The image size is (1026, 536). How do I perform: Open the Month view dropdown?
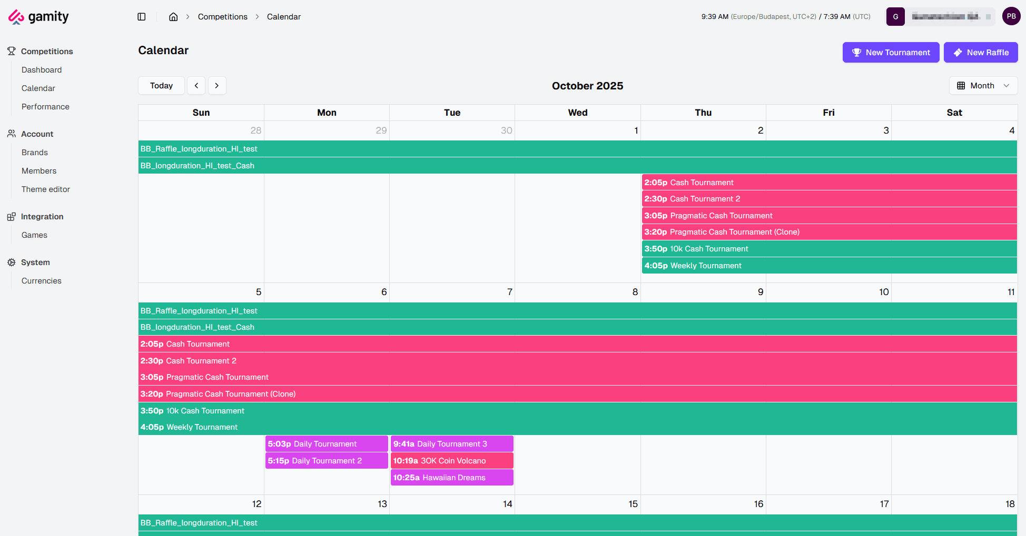point(983,85)
